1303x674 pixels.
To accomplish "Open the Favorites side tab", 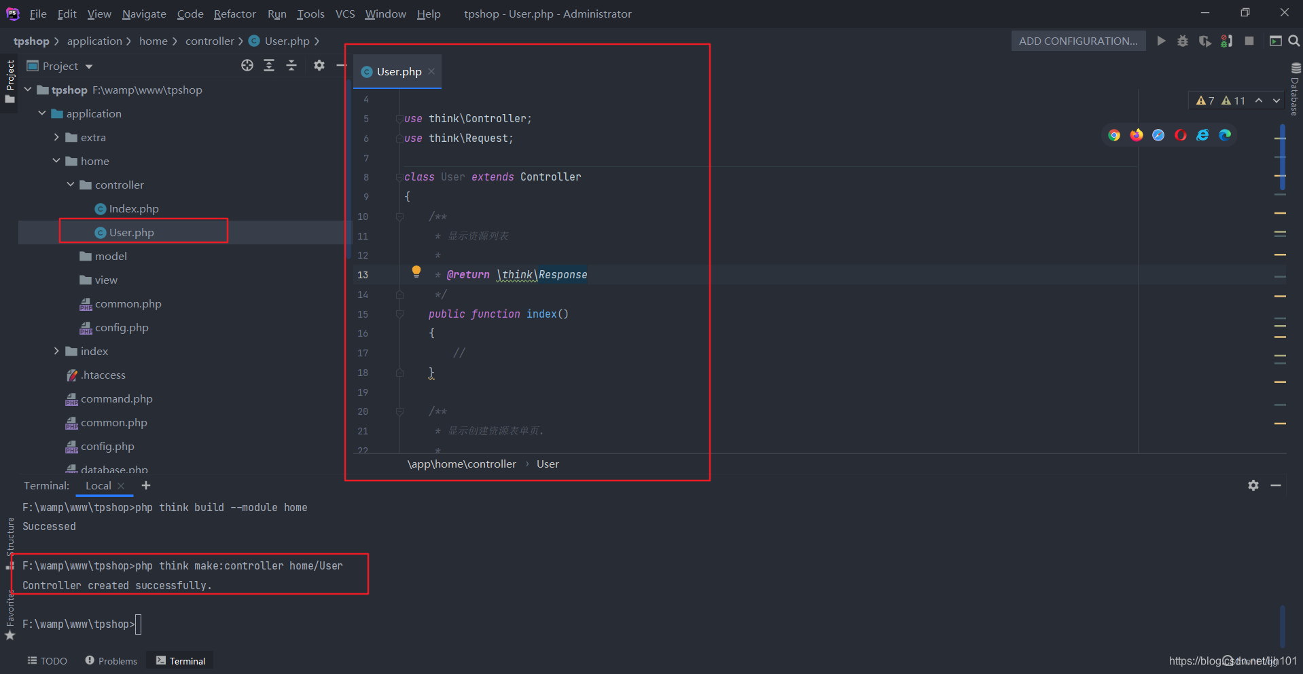I will [10, 616].
